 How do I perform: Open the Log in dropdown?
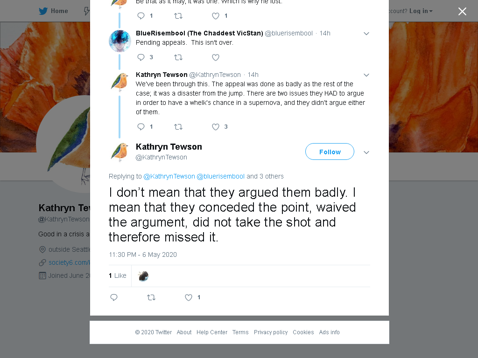(x=421, y=11)
